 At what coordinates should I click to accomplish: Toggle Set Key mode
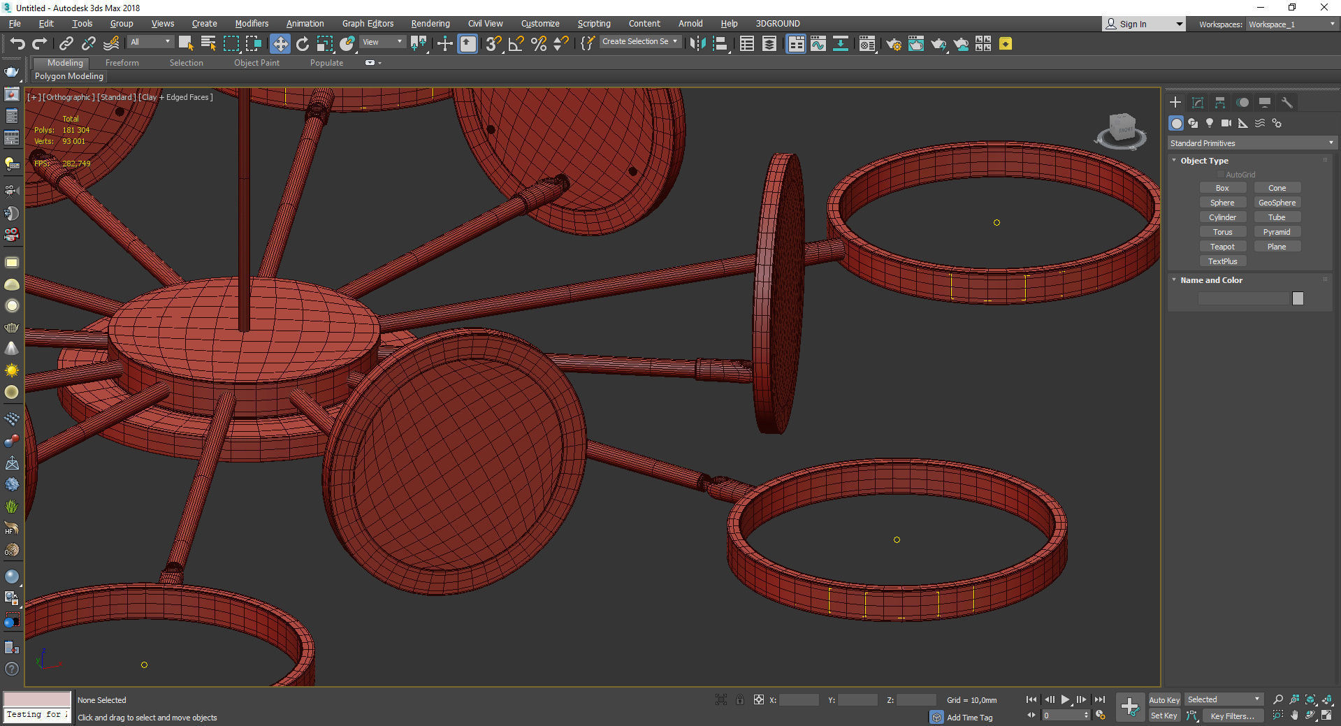pyautogui.click(x=1164, y=716)
